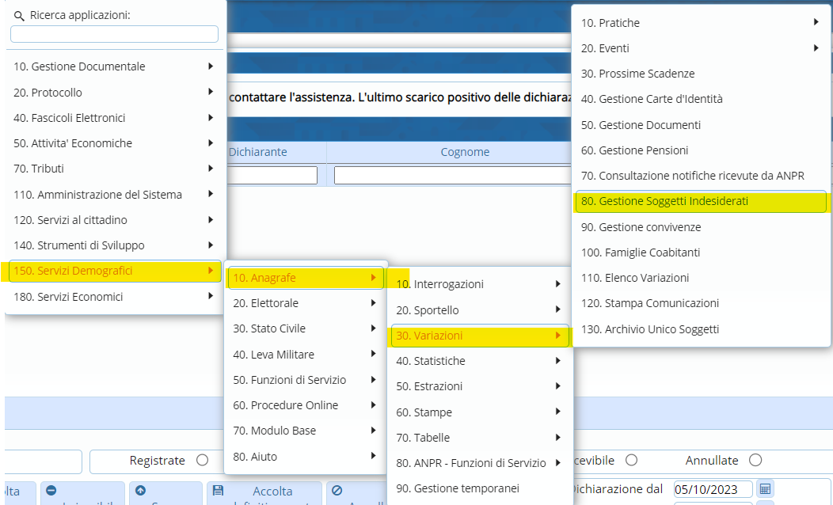Select the partially hidden 'cevibile' radio button

[631, 460]
